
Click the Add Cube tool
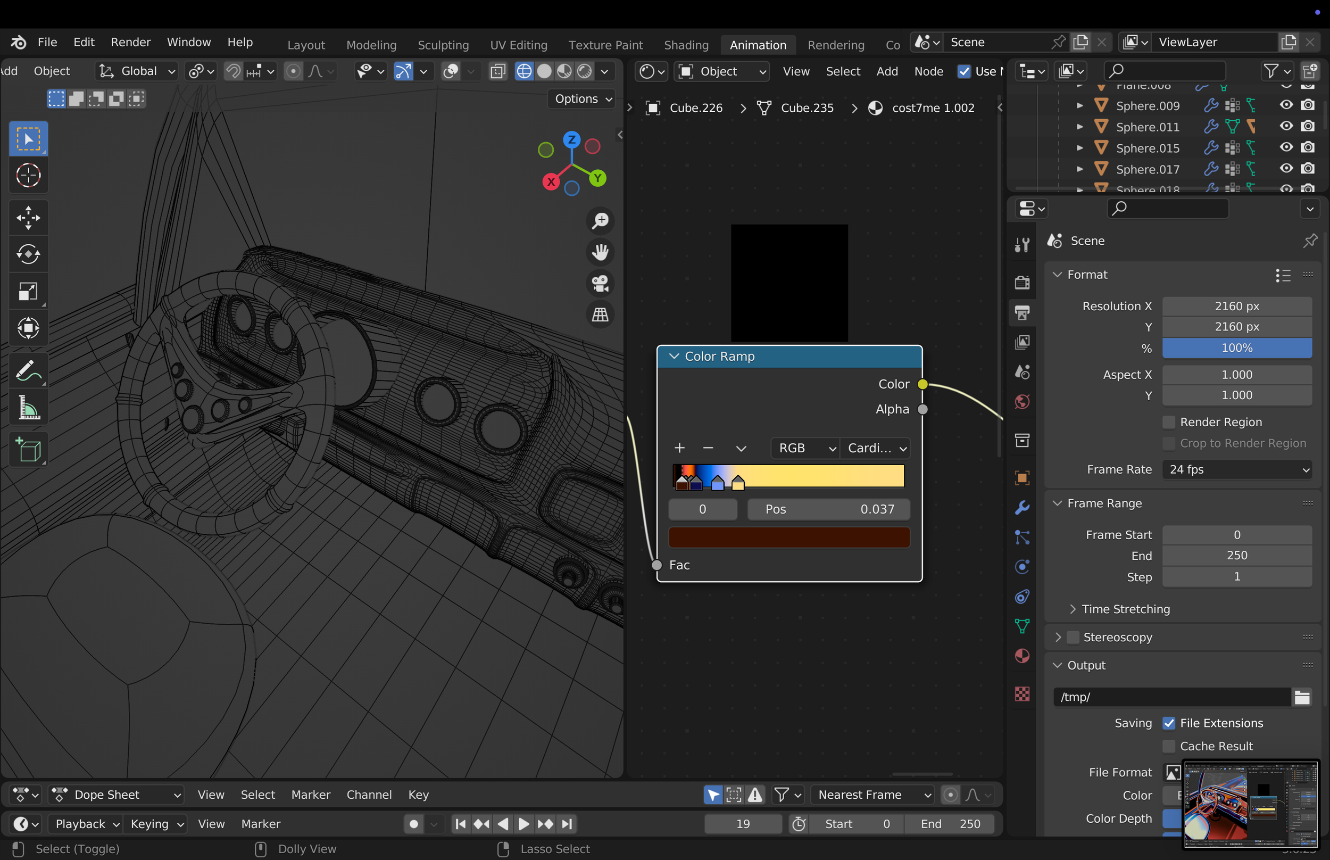click(28, 450)
